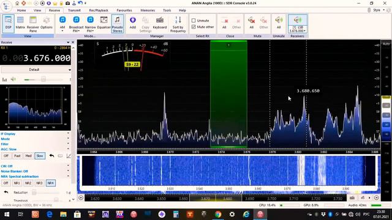This screenshot has width=392, height=220.
Task: Enable the Unmute checkbox in Select RX
Action: tap(194, 20)
